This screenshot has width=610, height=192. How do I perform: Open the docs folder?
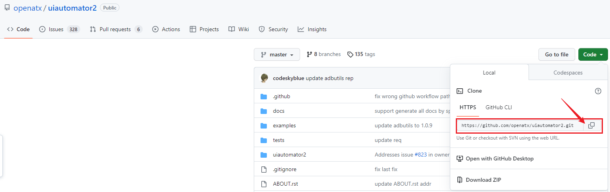[279, 111]
